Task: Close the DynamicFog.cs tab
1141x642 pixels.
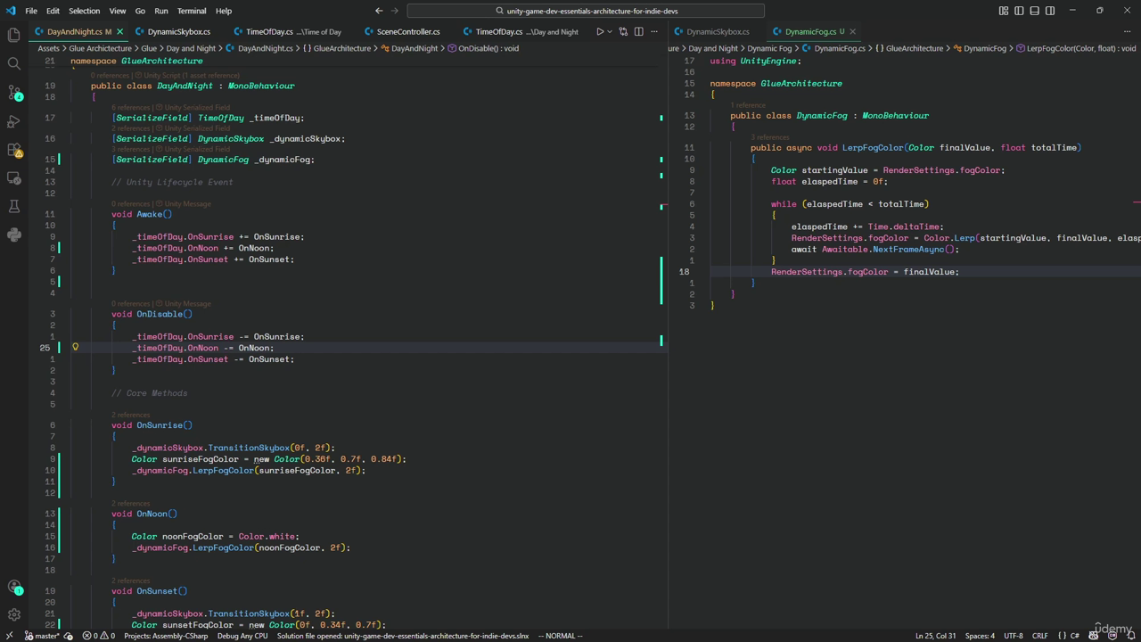Action: [852, 32]
